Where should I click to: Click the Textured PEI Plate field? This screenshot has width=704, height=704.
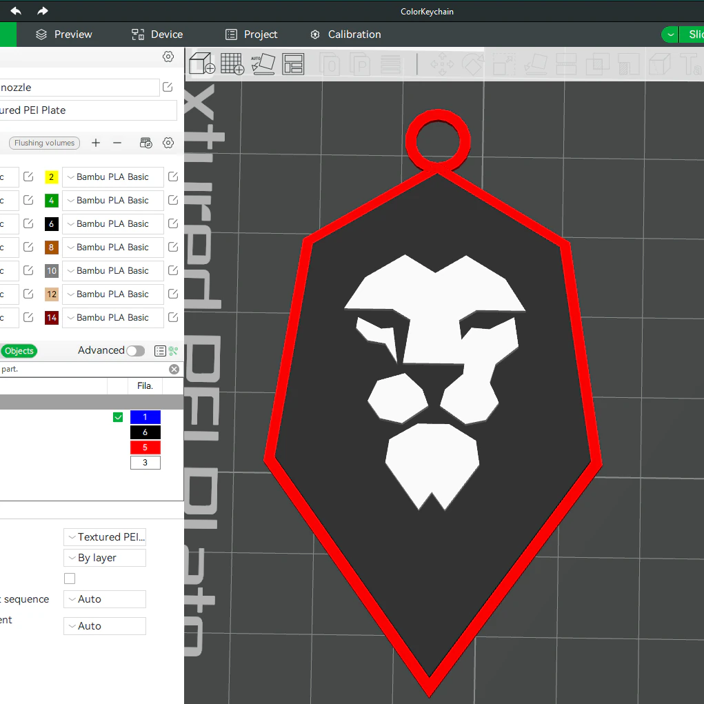[88, 110]
